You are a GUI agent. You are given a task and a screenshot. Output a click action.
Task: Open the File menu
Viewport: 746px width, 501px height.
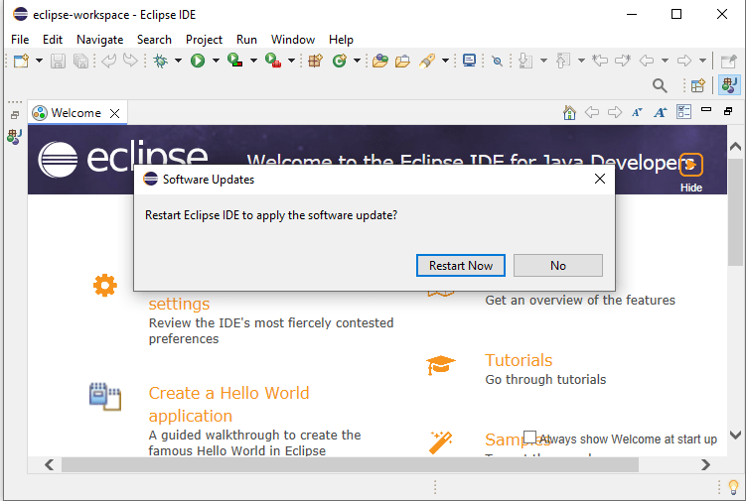(x=20, y=40)
